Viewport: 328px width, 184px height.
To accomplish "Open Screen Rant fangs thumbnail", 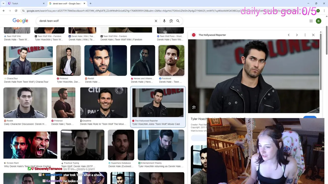I will [x=30, y=145].
